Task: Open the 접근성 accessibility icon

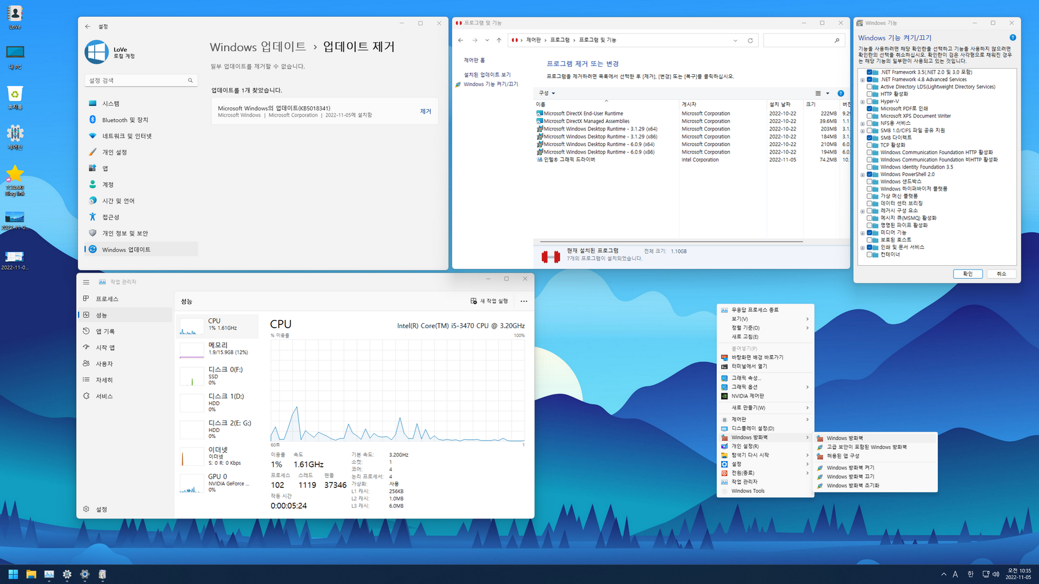Action: pos(92,217)
